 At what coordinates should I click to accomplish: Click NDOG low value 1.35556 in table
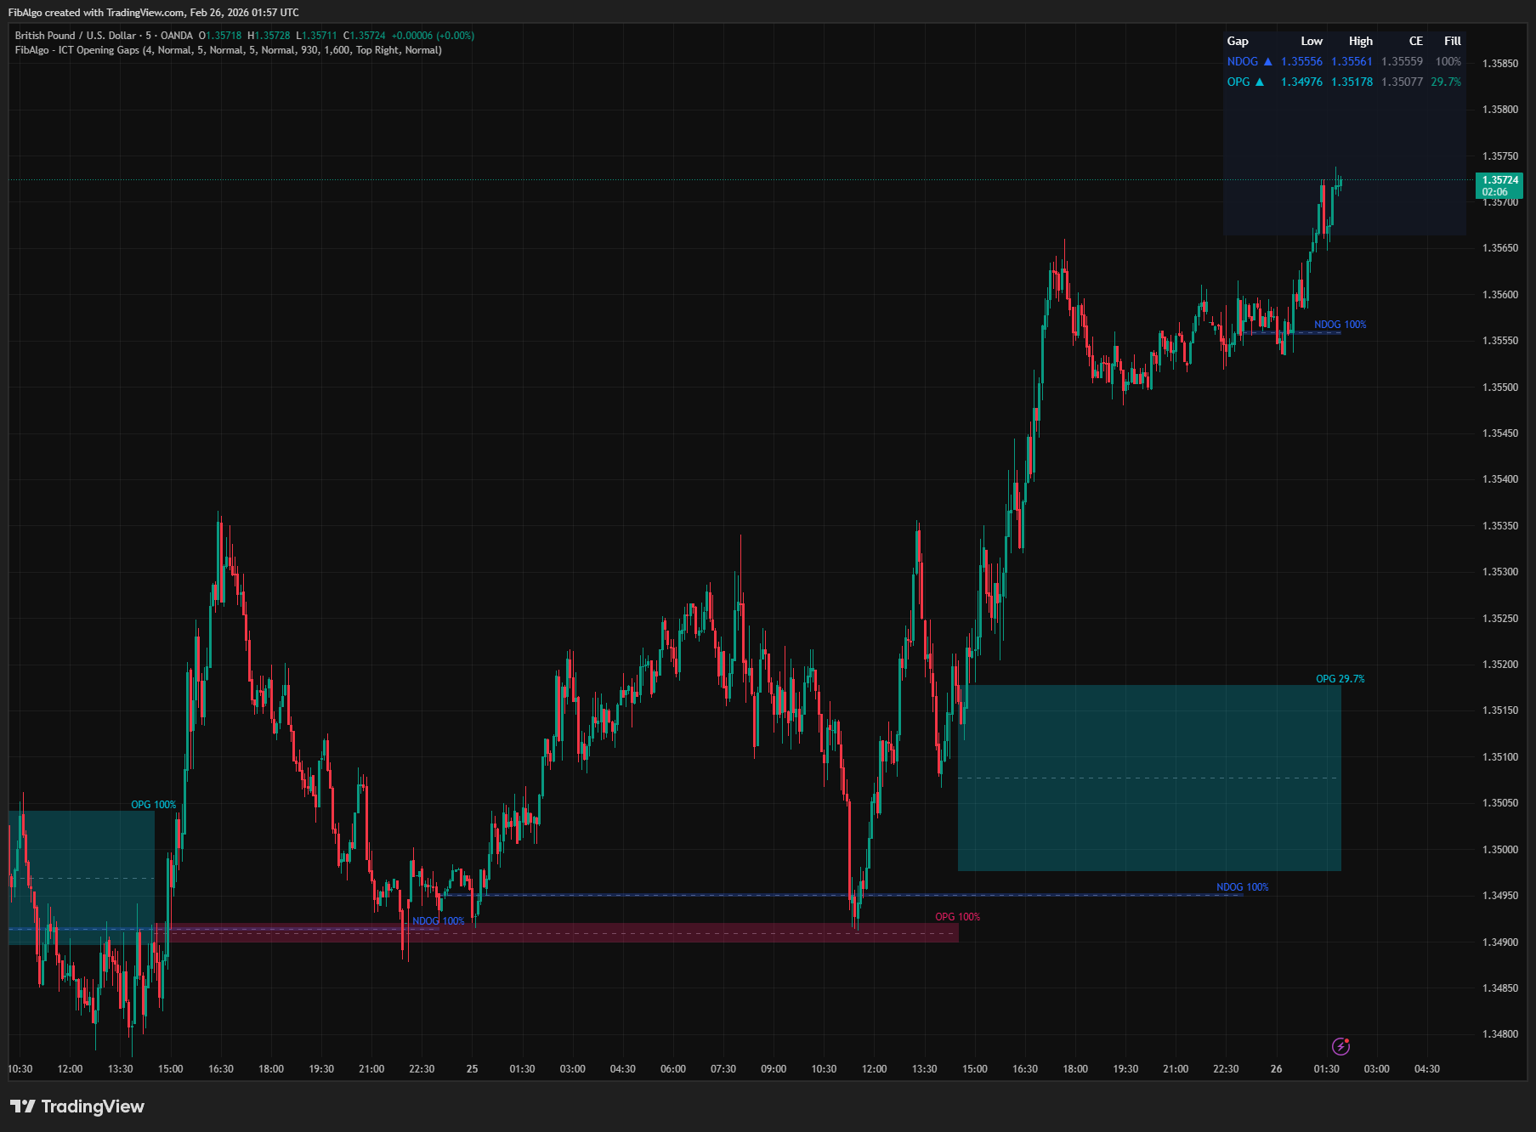[1301, 62]
